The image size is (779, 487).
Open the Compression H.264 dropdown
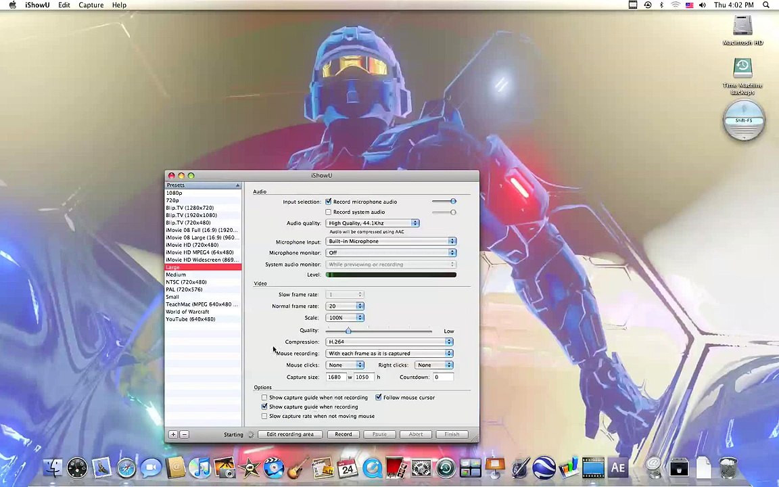[389, 342]
